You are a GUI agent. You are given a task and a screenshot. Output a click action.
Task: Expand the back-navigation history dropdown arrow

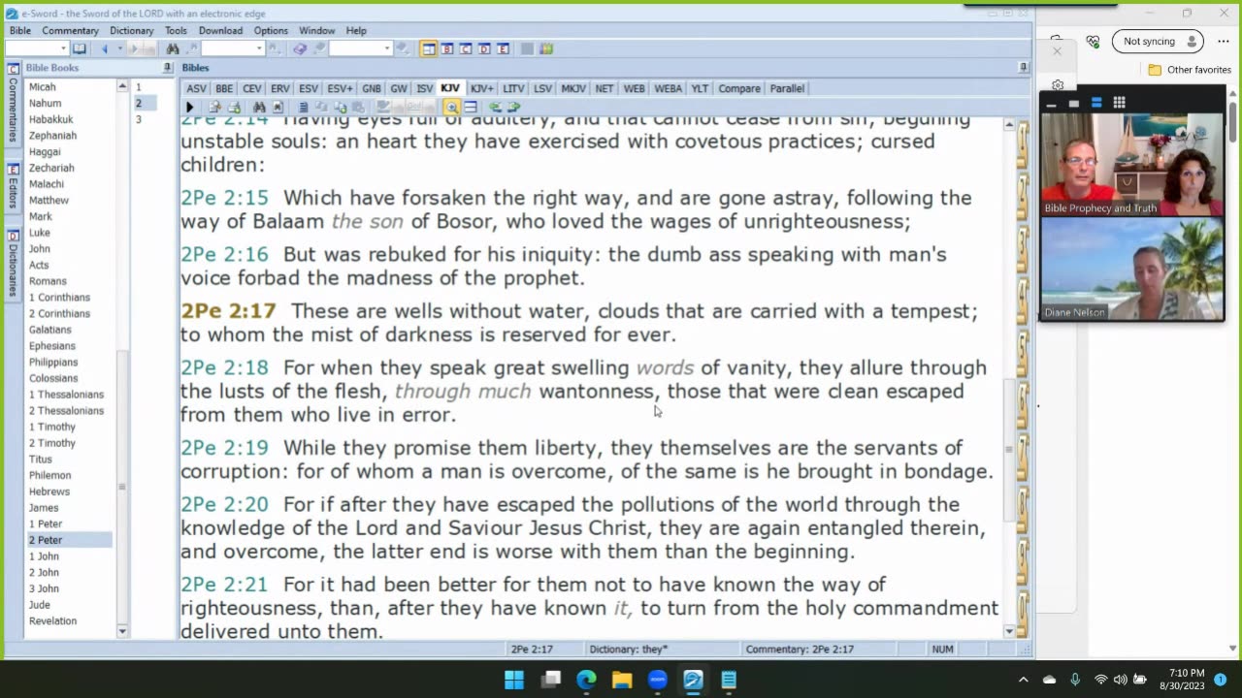(119, 48)
